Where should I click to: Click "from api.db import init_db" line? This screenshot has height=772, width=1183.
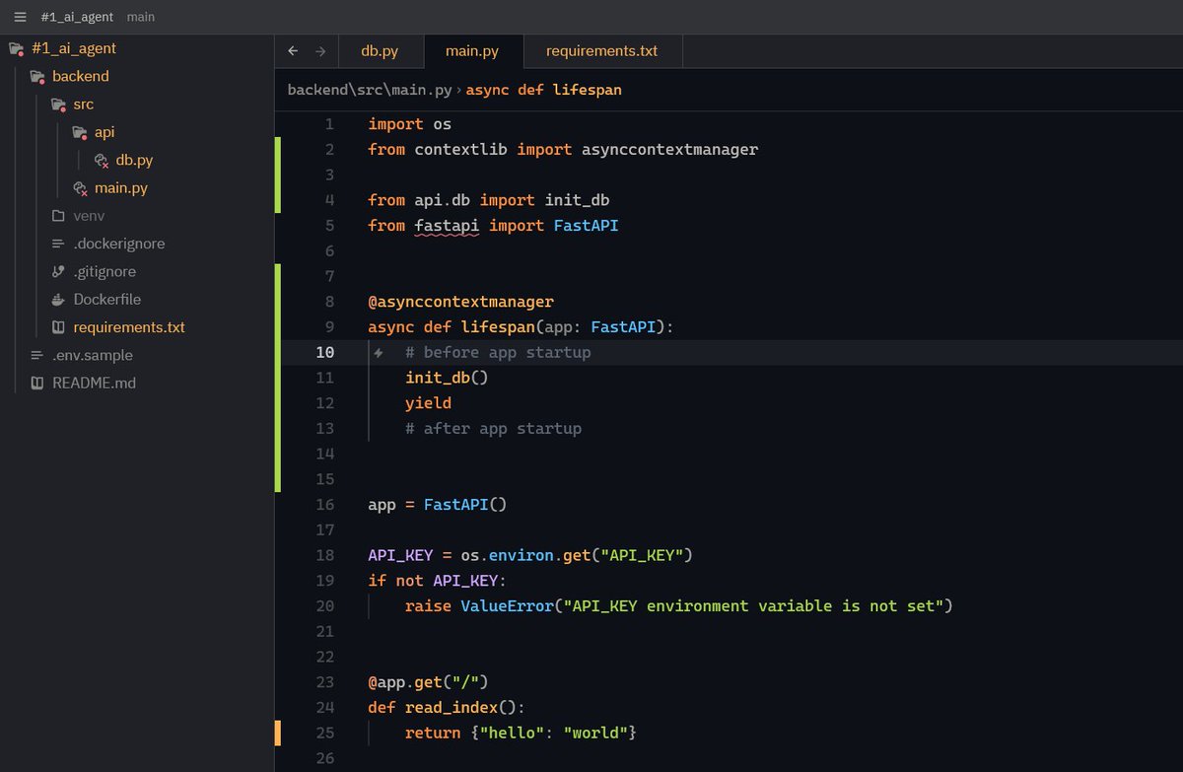pyautogui.click(x=489, y=200)
